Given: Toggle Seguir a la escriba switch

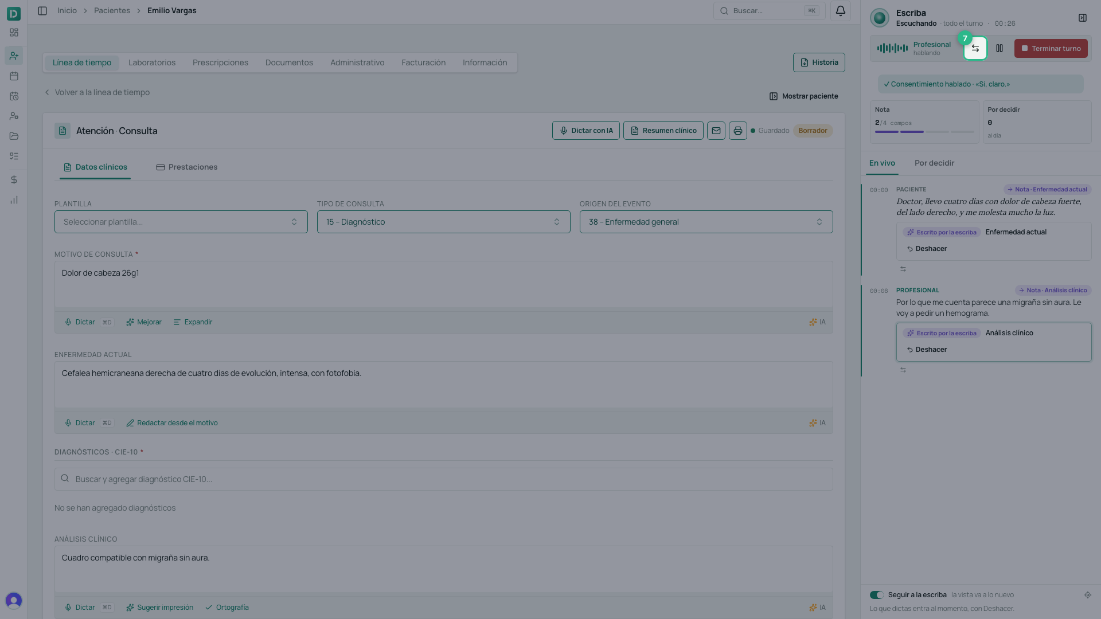Looking at the screenshot, I should tap(877, 595).
